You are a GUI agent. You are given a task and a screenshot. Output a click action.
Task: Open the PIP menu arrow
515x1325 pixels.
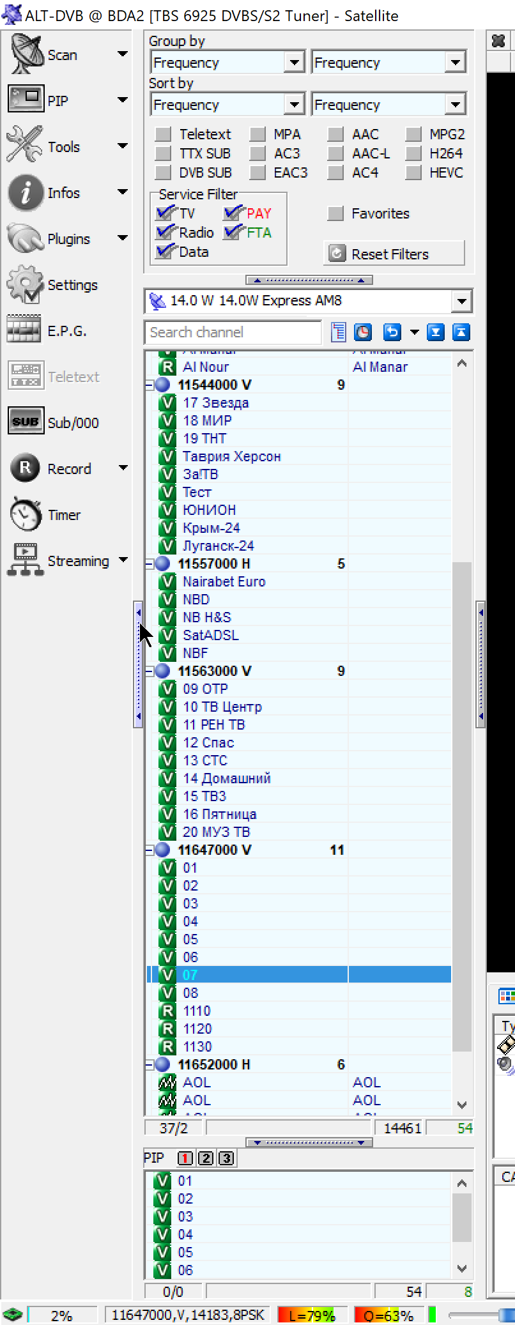click(123, 100)
